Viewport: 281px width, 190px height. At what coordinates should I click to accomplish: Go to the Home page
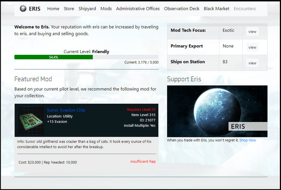pos(53,8)
